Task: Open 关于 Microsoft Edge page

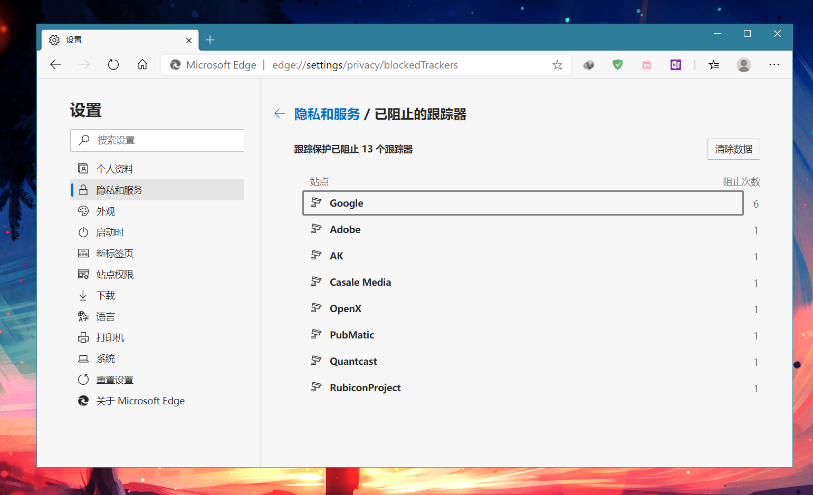Action: coord(157,401)
